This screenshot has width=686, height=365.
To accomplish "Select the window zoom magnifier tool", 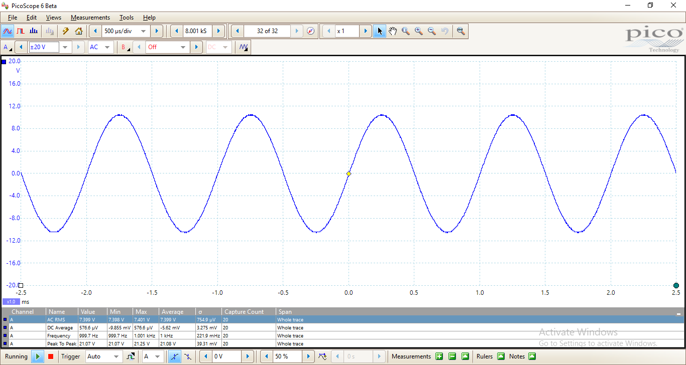I will tap(406, 31).
